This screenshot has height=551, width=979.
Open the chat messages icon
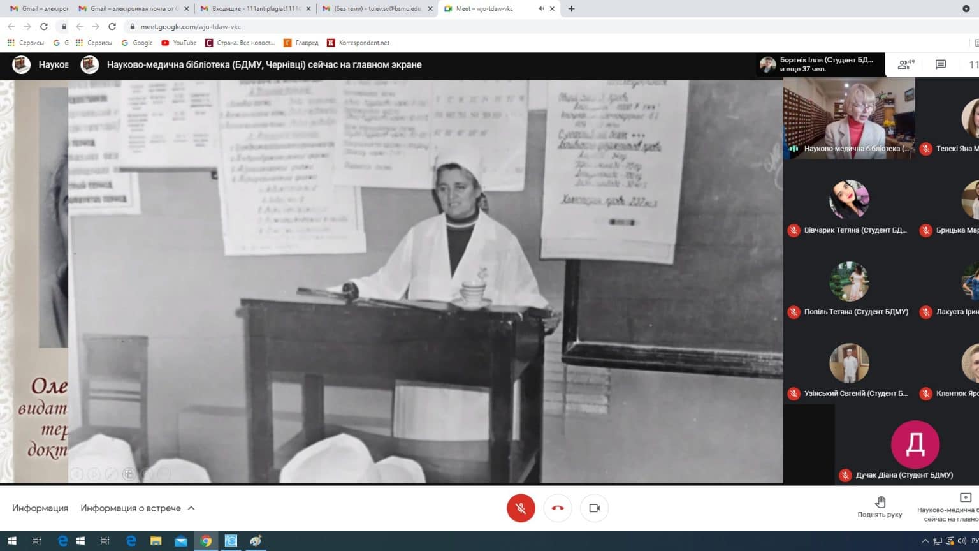pyautogui.click(x=940, y=64)
